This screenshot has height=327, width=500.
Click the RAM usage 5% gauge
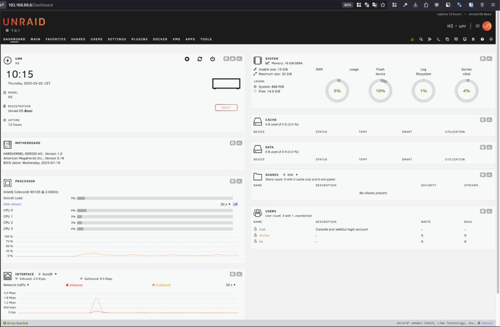[x=337, y=91]
